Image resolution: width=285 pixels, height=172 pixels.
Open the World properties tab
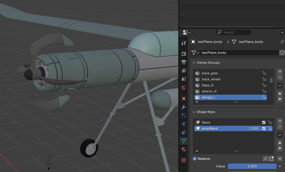[183, 88]
